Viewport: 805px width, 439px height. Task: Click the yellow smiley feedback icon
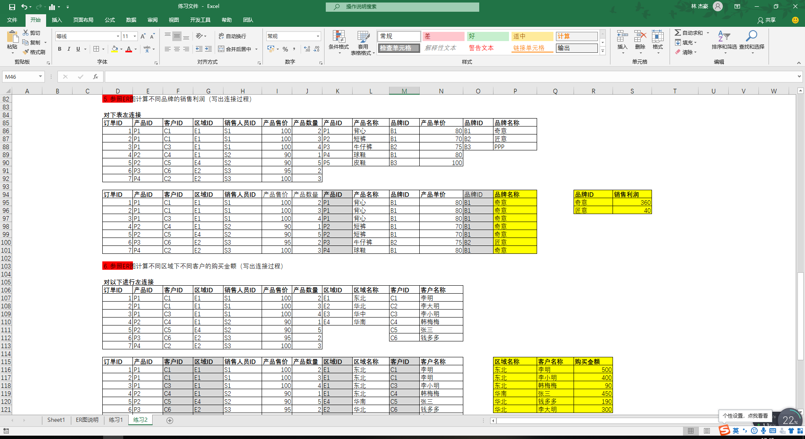pos(795,20)
